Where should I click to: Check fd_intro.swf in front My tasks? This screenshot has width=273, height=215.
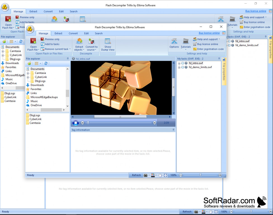click(183, 63)
